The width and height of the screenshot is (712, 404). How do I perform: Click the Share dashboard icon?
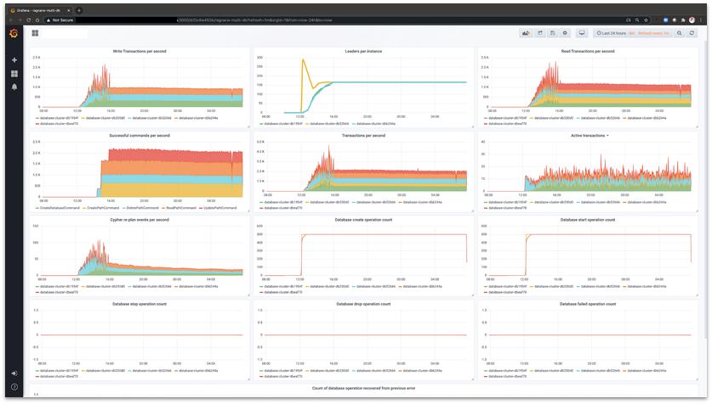(x=540, y=33)
